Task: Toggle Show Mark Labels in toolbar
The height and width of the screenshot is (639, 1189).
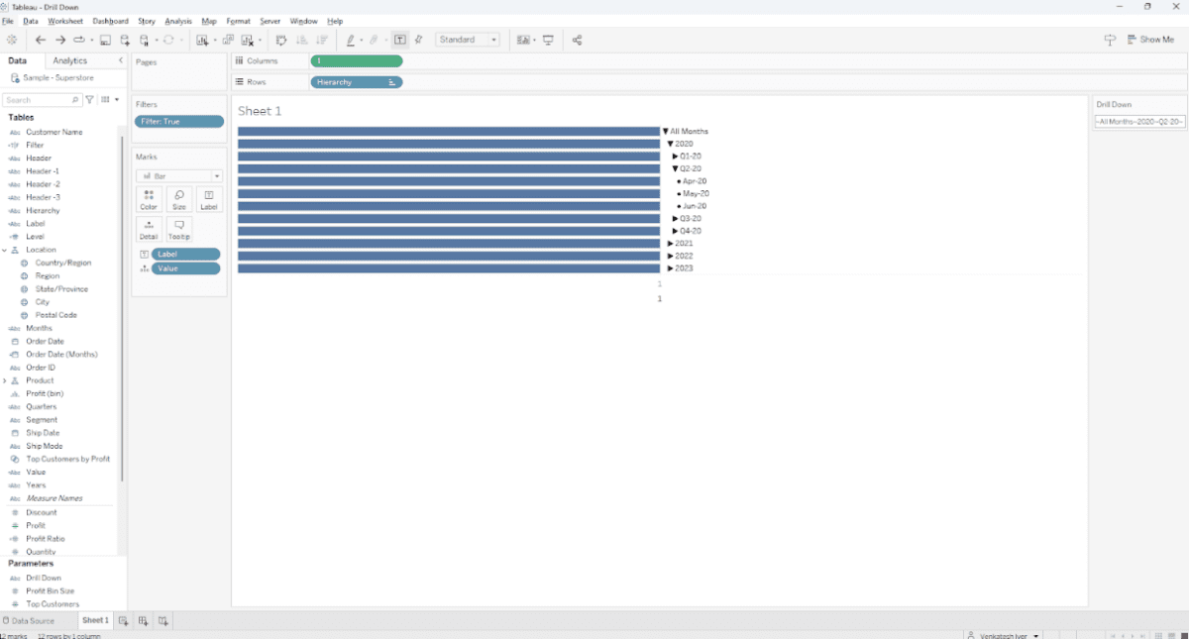Action: pyautogui.click(x=399, y=40)
